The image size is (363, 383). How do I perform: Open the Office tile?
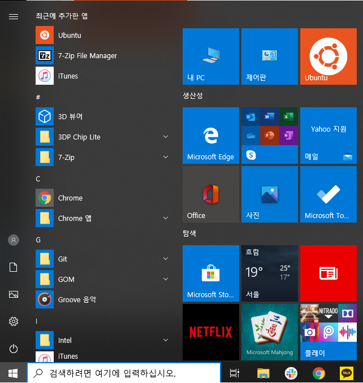click(x=211, y=194)
